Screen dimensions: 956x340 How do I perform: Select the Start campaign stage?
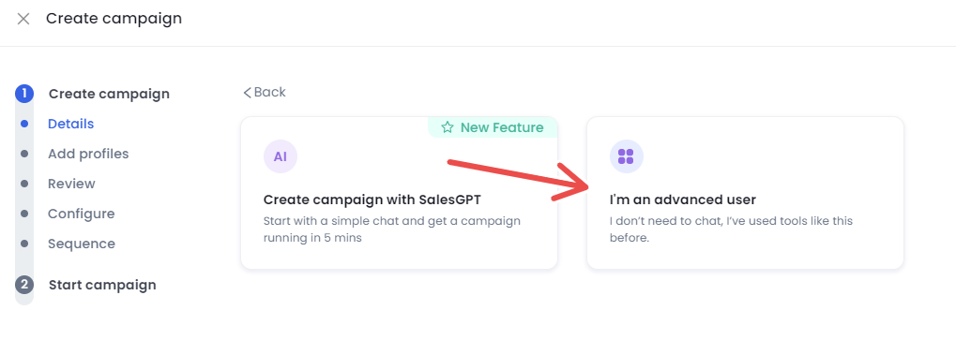point(102,285)
